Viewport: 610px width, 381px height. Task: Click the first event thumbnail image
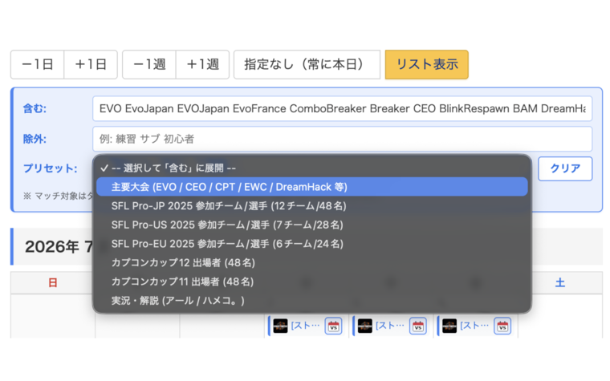click(x=280, y=326)
